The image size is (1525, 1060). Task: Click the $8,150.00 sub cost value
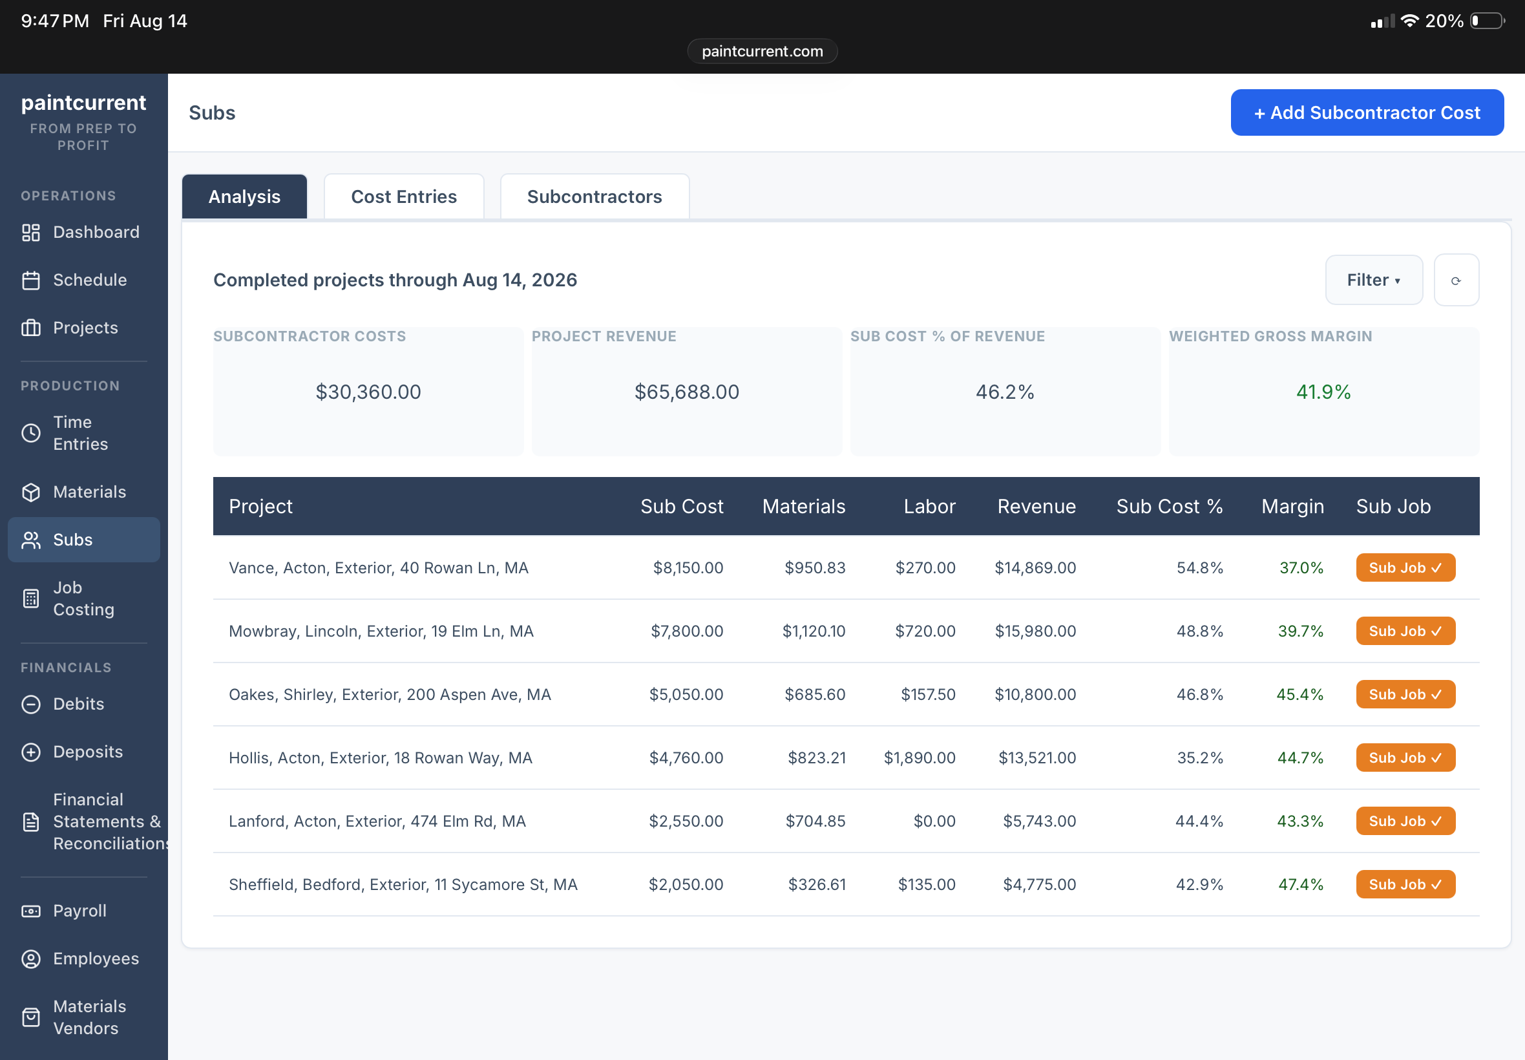pos(688,568)
